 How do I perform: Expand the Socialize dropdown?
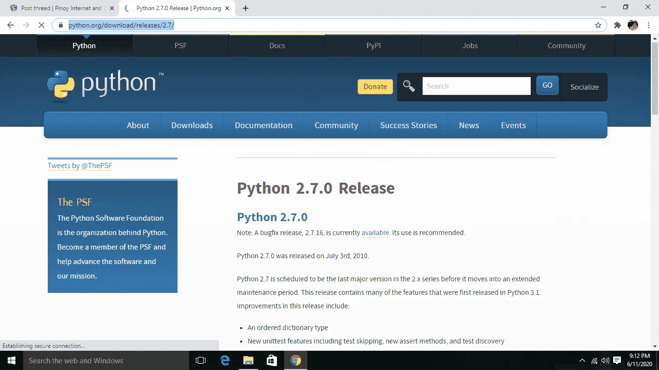pos(584,87)
